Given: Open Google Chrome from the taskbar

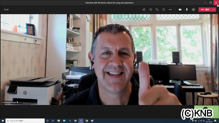Looking at the screenshot, I should tap(87, 121).
